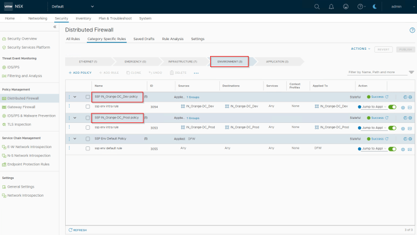Viewport: 417px width, 235px height.
Task: Click the ADD POLICY button
Action: 79,73
